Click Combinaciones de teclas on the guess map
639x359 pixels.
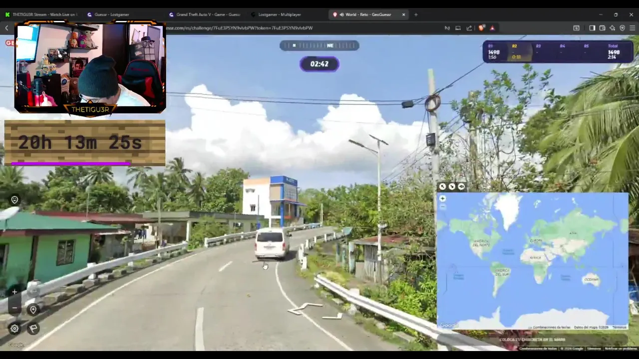(x=552, y=327)
